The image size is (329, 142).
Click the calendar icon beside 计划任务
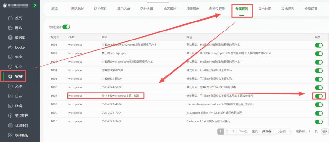click(10, 125)
